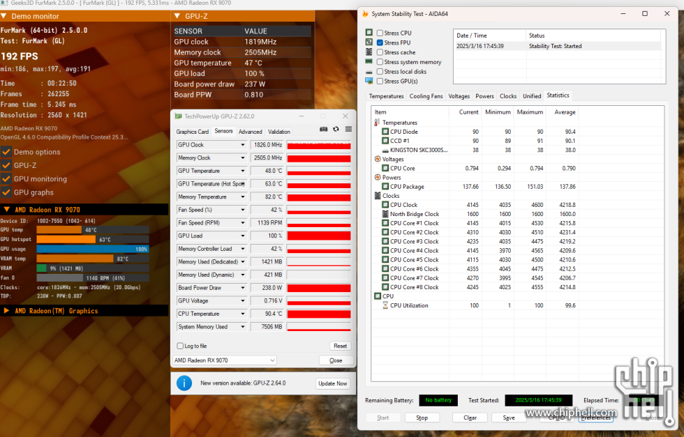Click the orange GPU hotspot bar in FurMark
Viewport: 684px width, 437px height.
(66, 239)
